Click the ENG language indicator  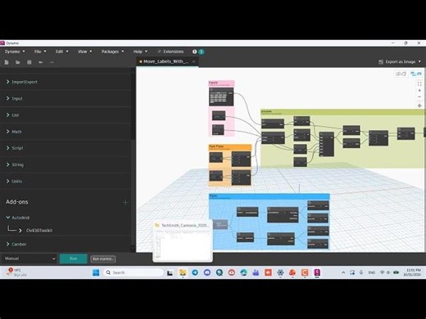pos(372,272)
